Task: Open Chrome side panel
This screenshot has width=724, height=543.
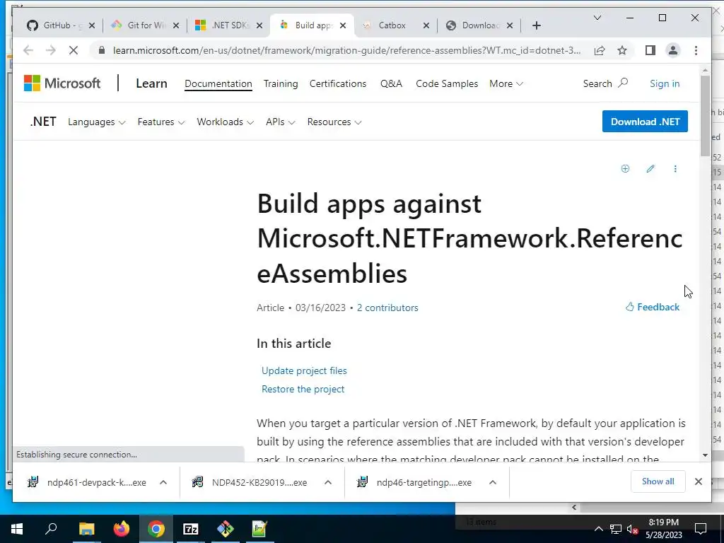Action: [x=650, y=50]
